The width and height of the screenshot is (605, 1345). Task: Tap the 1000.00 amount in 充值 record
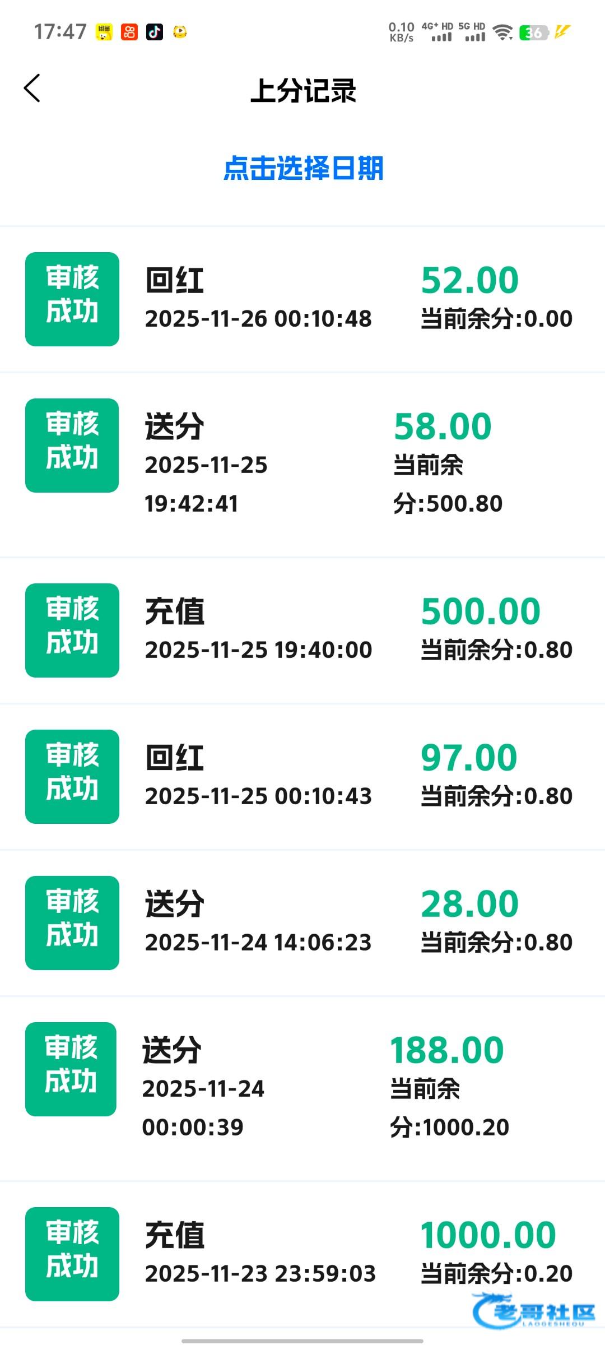(x=488, y=1235)
